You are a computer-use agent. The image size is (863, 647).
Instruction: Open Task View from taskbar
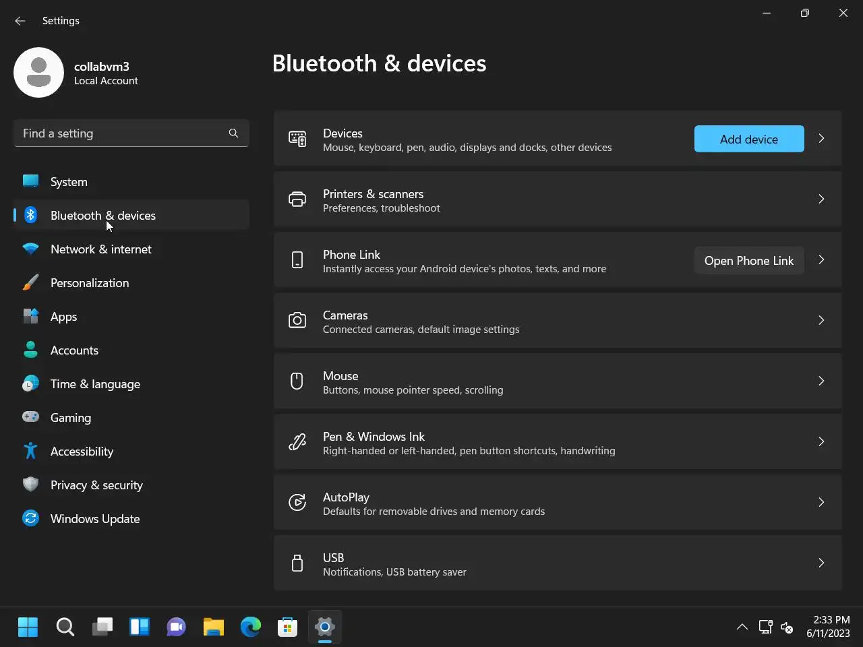(102, 627)
